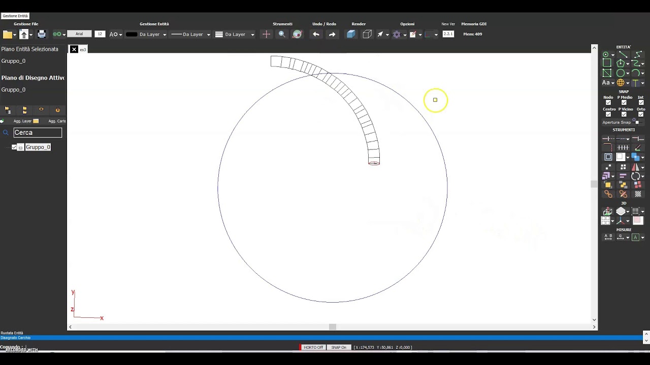The width and height of the screenshot is (650, 365).
Task: Select the line entity tool
Action: [623, 54]
